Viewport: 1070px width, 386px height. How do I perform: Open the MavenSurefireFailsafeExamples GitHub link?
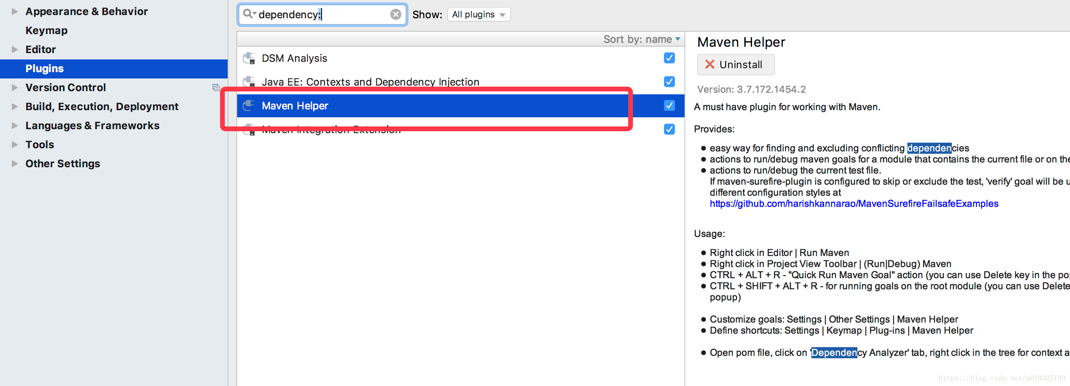pos(854,203)
